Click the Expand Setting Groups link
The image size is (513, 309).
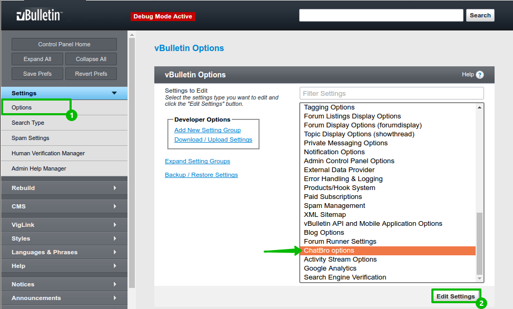click(198, 161)
